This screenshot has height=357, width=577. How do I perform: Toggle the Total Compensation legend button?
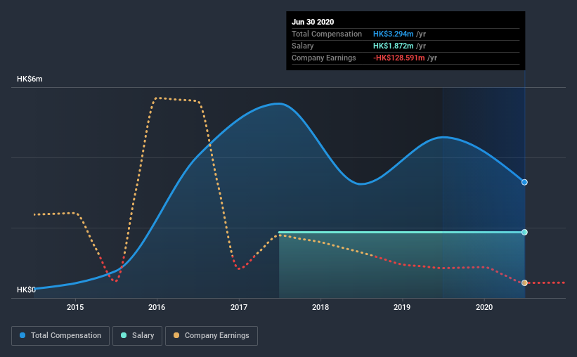click(60, 336)
